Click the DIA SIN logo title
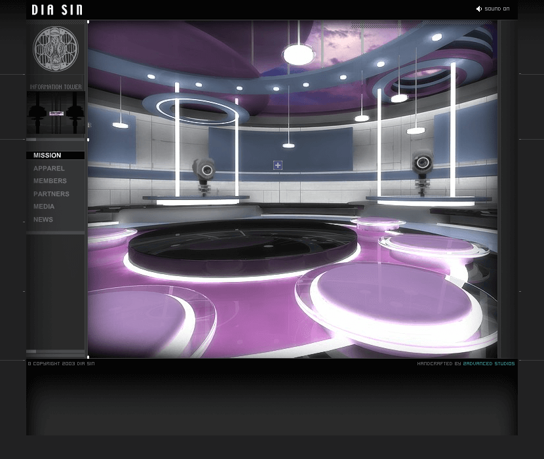 57,10
